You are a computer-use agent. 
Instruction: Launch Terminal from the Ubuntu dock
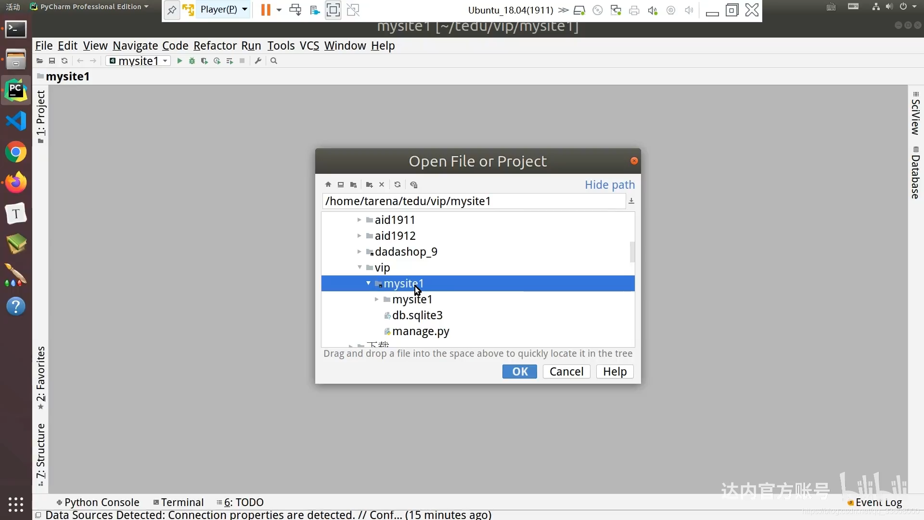16,29
